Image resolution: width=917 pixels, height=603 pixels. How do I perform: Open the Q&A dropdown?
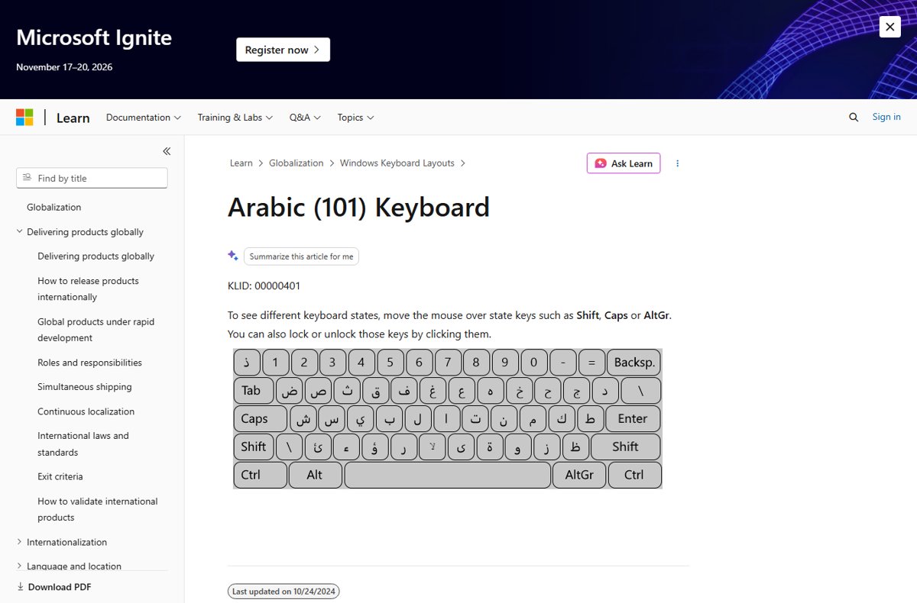[305, 118]
